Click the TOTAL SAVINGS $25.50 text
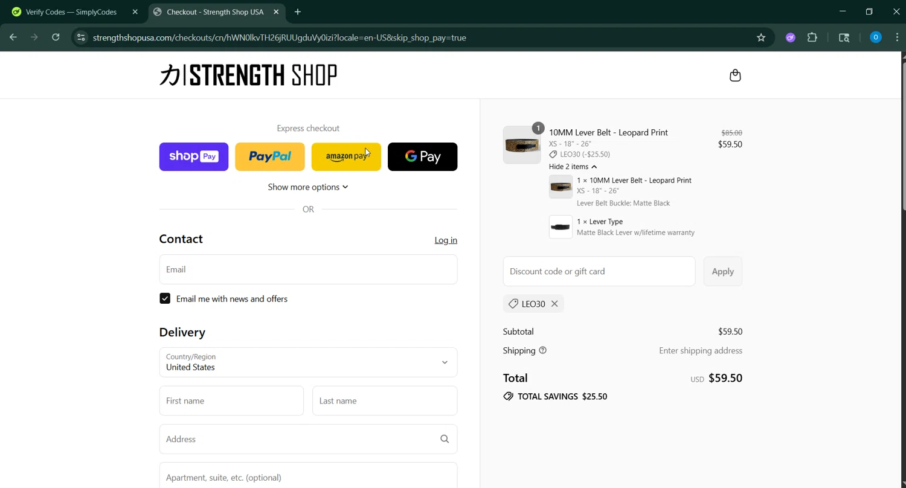Viewport: 906px width, 488px height. point(562,396)
